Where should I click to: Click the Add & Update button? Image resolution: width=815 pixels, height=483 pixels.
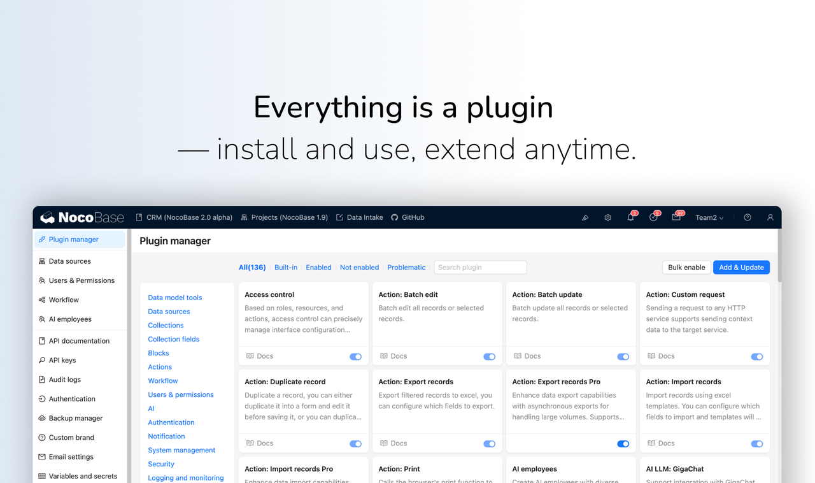point(741,267)
